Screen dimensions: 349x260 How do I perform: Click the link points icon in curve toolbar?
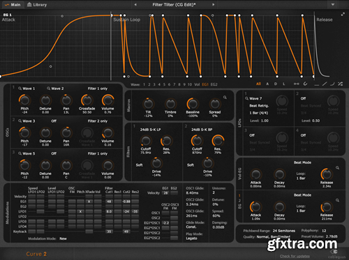pos(296,84)
